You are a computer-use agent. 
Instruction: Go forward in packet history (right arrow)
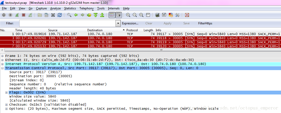[x=82, y=15]
